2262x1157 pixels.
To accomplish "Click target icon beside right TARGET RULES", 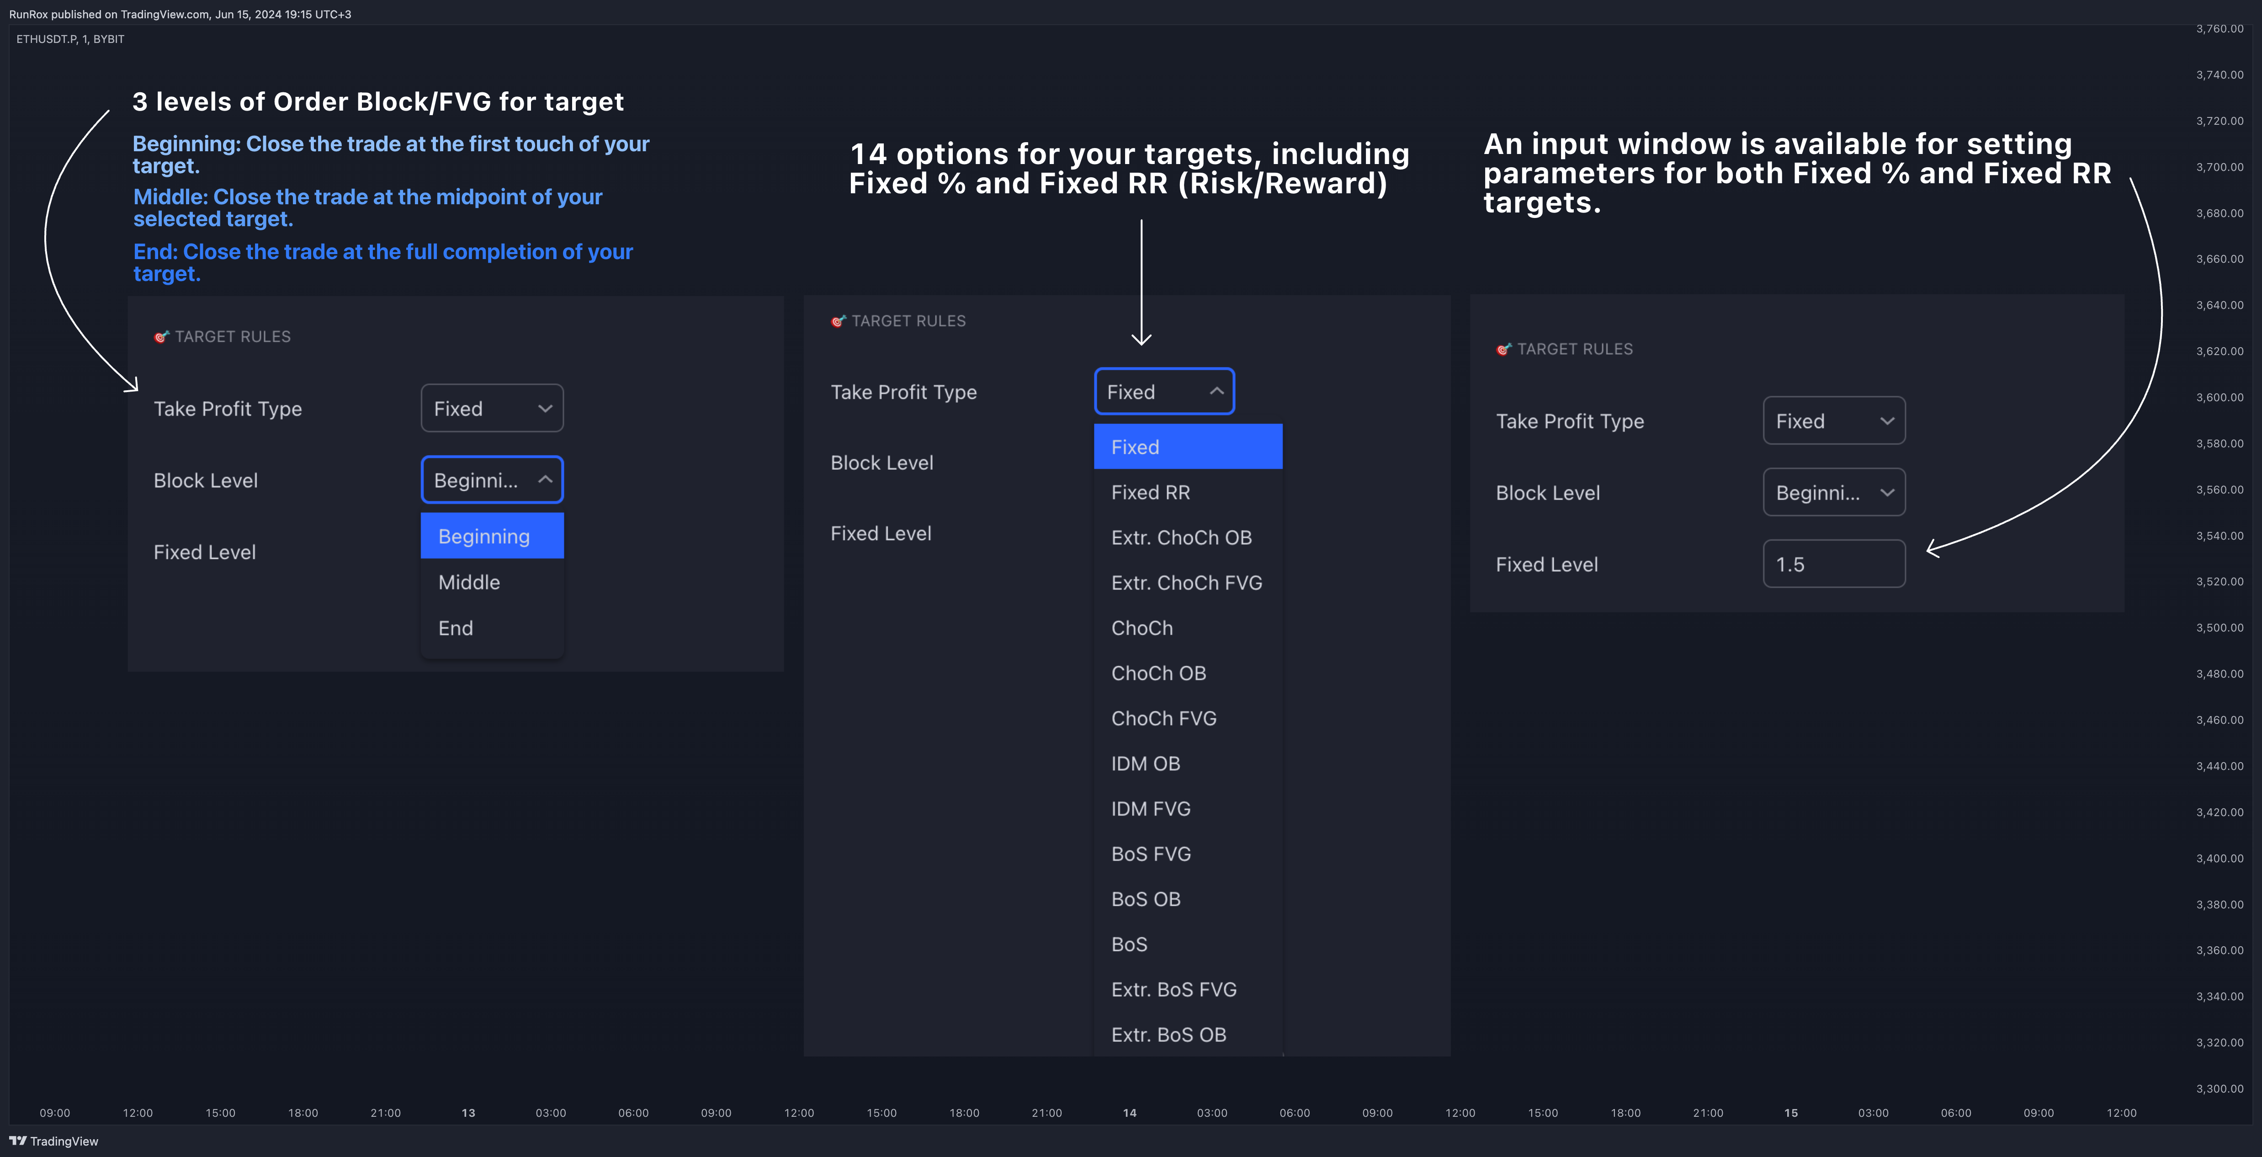I will [1503, 350].
